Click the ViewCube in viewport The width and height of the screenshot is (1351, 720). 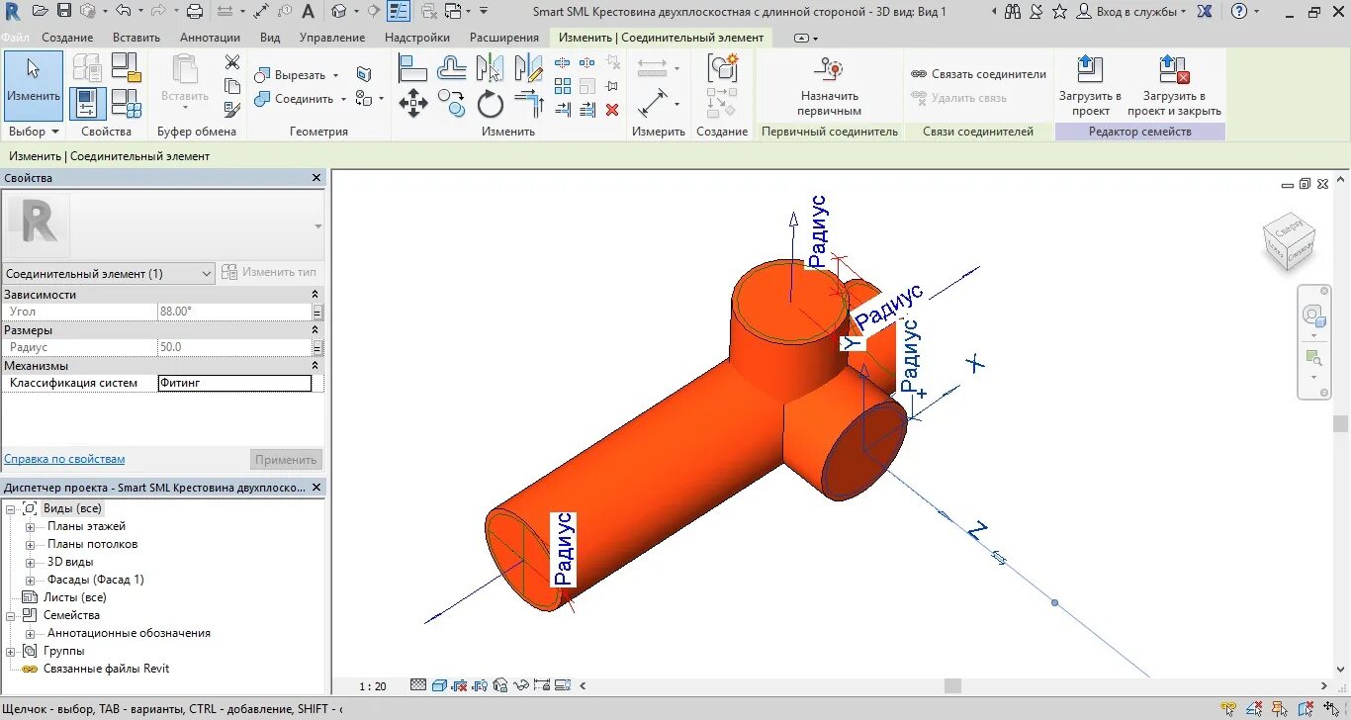(x=1290, y=241)
